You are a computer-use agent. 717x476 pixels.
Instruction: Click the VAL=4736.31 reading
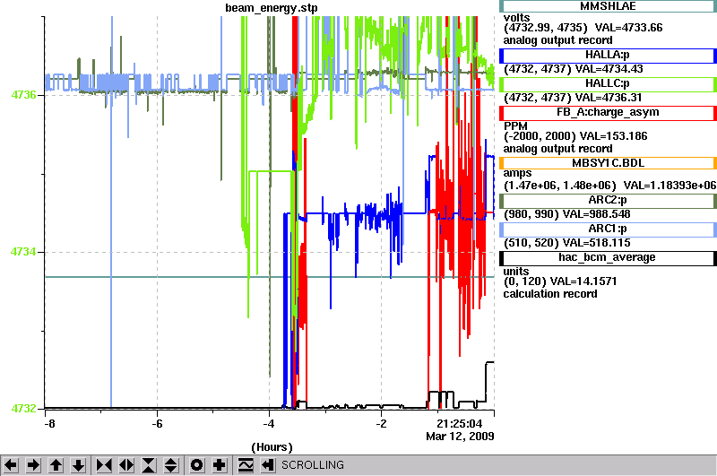point(609,98)
